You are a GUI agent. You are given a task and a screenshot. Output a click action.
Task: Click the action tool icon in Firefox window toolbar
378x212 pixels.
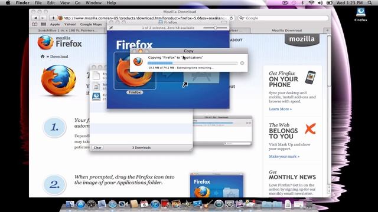111,28
